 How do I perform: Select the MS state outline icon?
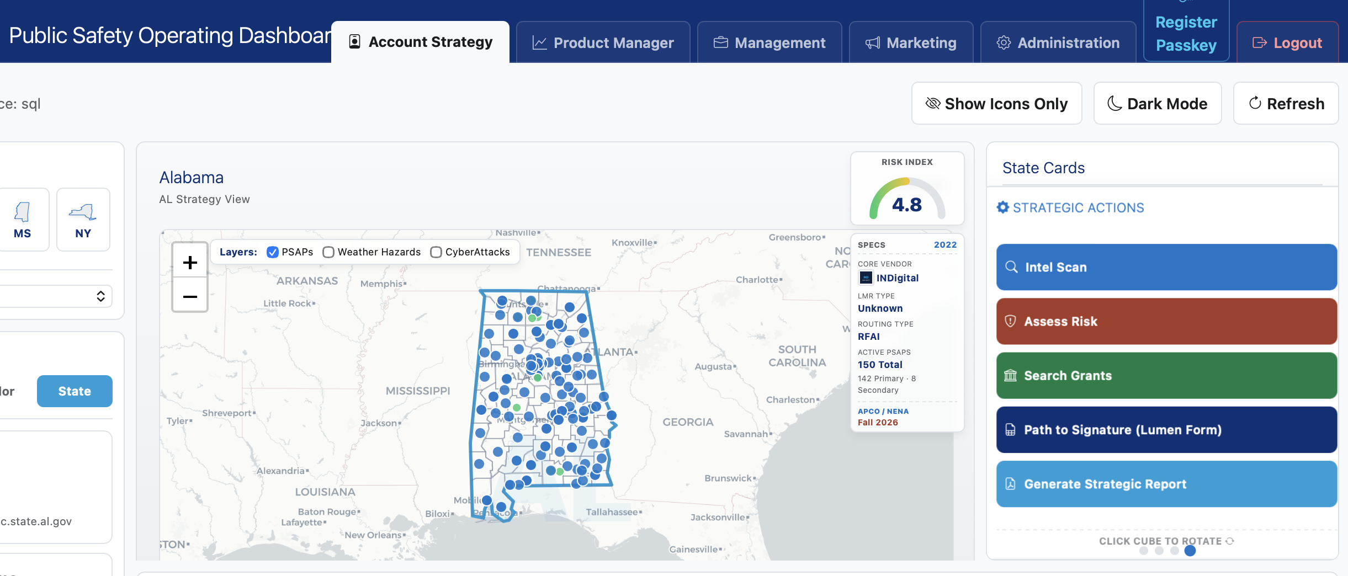22,212
